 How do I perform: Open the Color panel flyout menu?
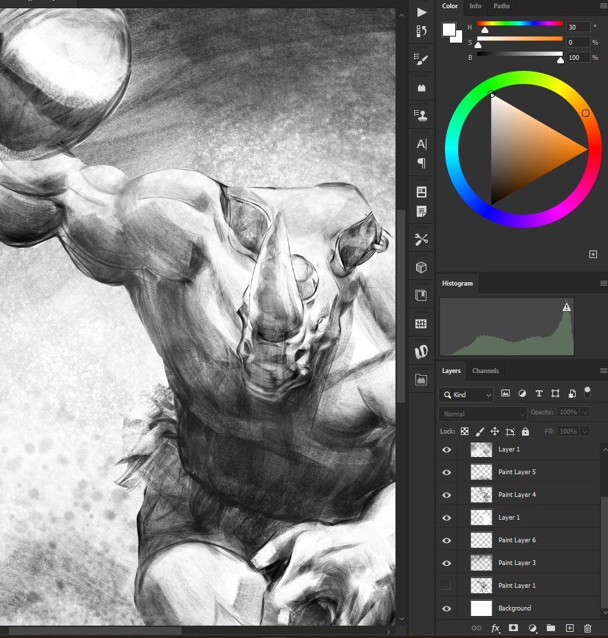tap(603, 6)
